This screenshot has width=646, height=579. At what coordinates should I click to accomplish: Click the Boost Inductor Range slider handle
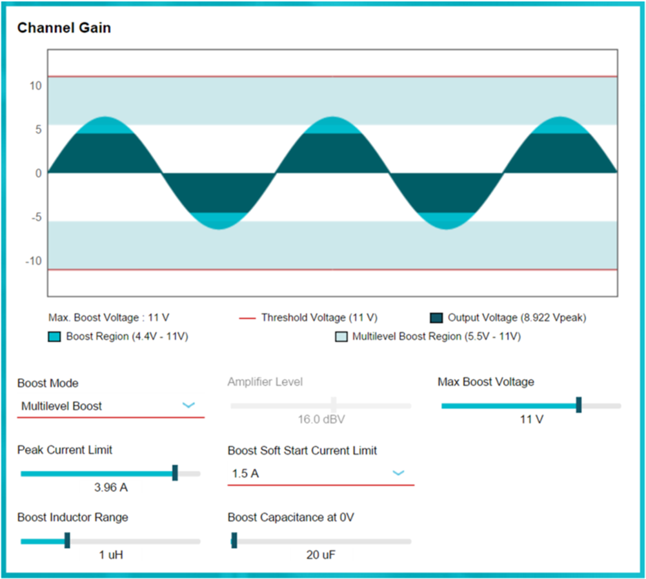click(66, 541)
